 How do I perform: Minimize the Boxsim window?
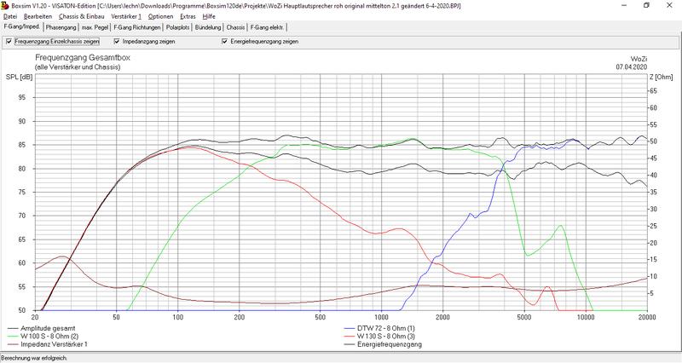[x=624, y=6]
